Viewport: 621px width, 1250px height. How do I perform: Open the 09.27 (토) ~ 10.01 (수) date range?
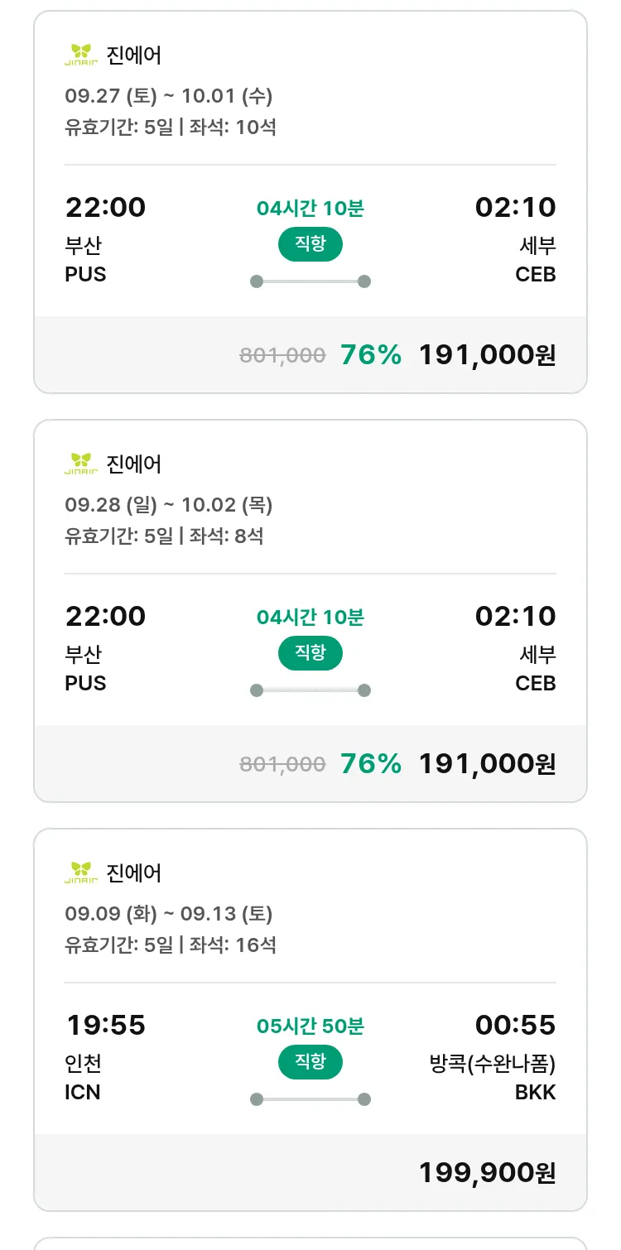[169, 96]
